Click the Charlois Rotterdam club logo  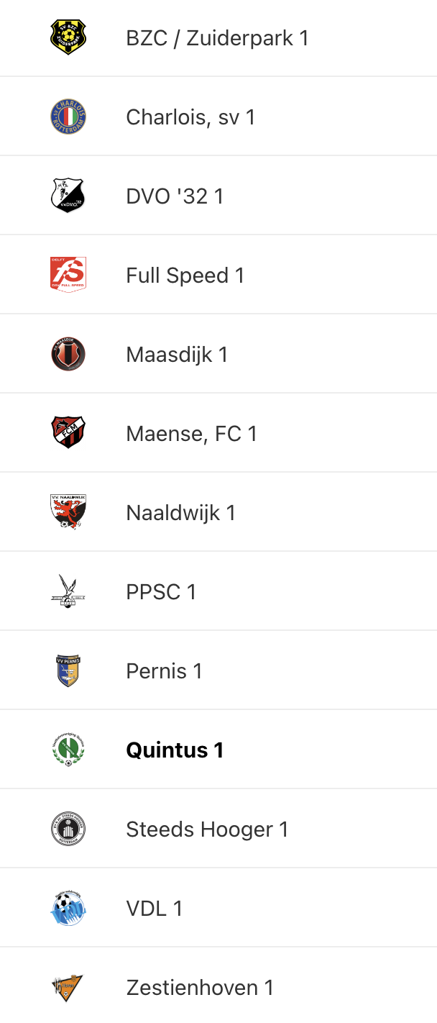tap(68, 117)
